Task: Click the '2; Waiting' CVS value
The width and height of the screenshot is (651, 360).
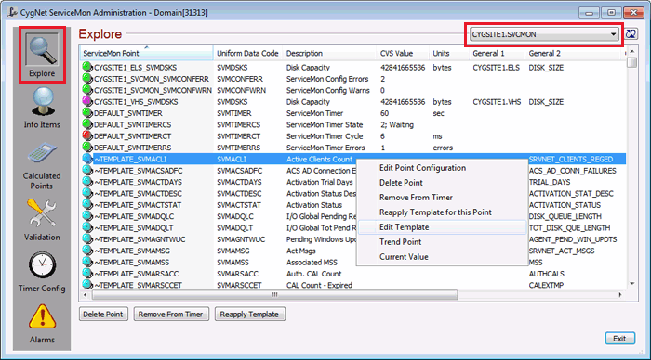Action: pos(397,124)
